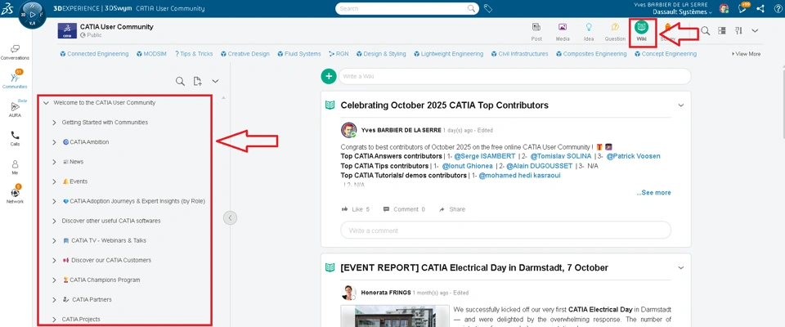This screenshot has width=785, height=327.
Task: Create a new Question
Action: tap(615, 32)
